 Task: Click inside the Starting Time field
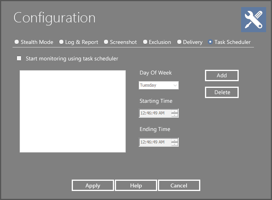[154, 113]
